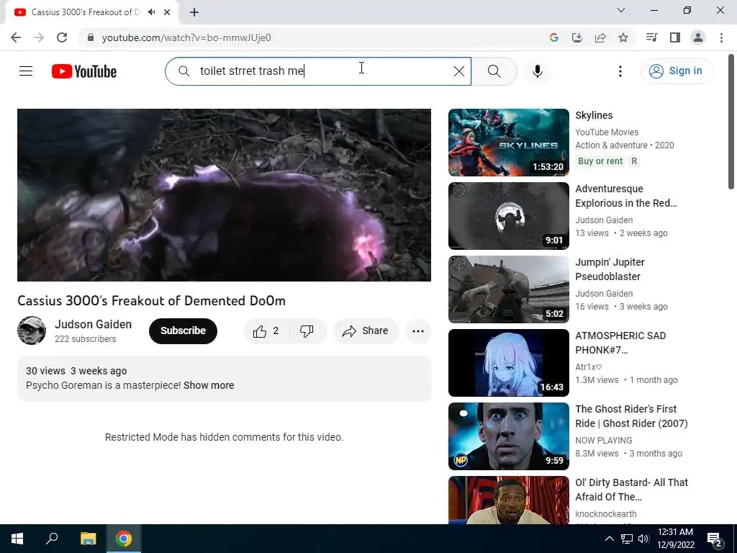Click the page vertical scrollbar
The height and width of the screenshot is (553, 737).
coord(731,122)
